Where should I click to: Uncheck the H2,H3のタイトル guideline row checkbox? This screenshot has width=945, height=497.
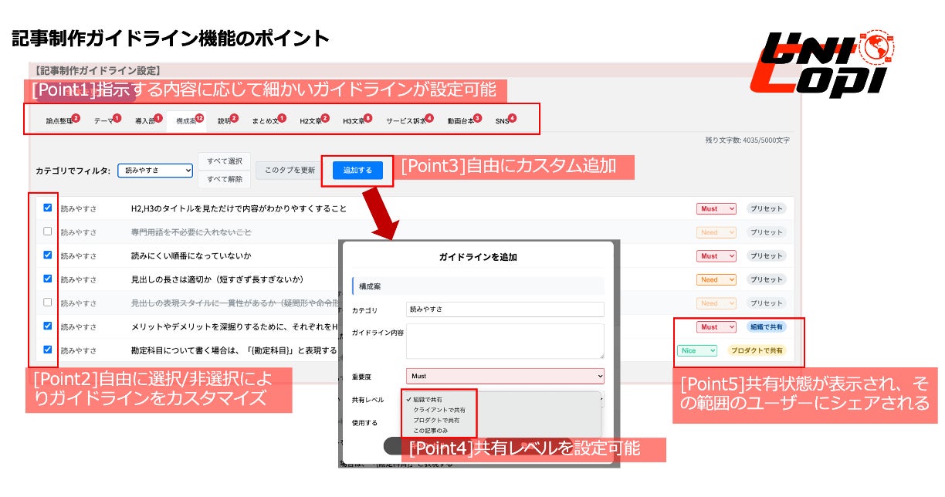point(47,207)
